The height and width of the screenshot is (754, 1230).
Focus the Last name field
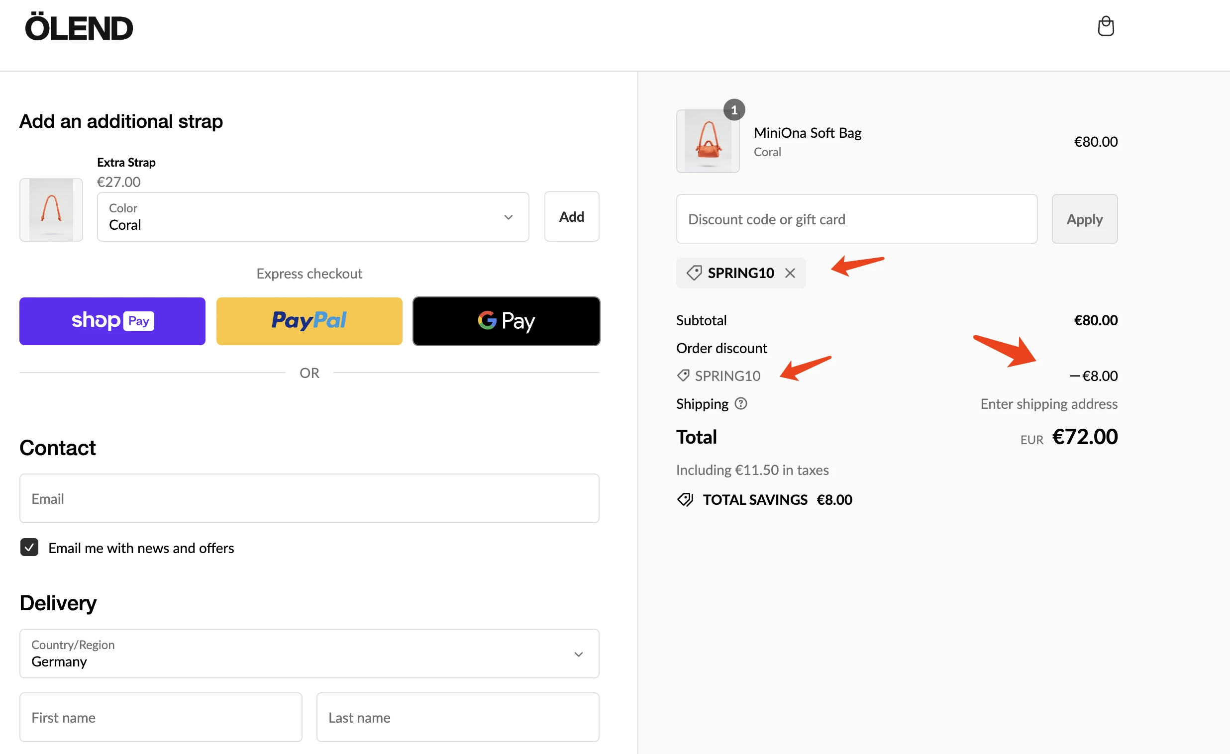[x=458, y=717]
